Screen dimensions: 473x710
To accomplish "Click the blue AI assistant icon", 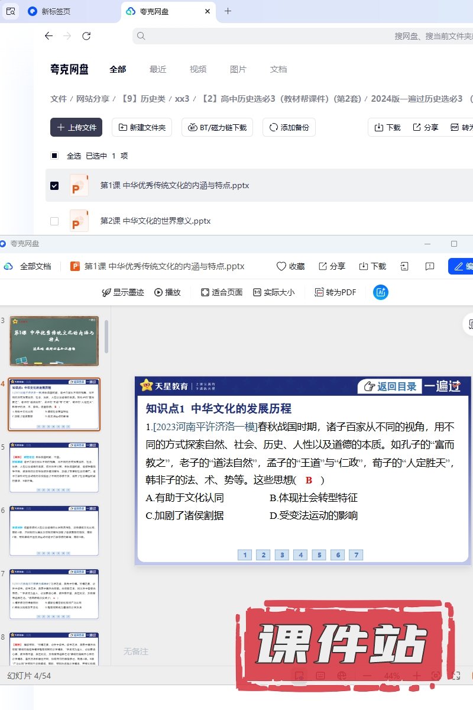I will tap(381, 292).
